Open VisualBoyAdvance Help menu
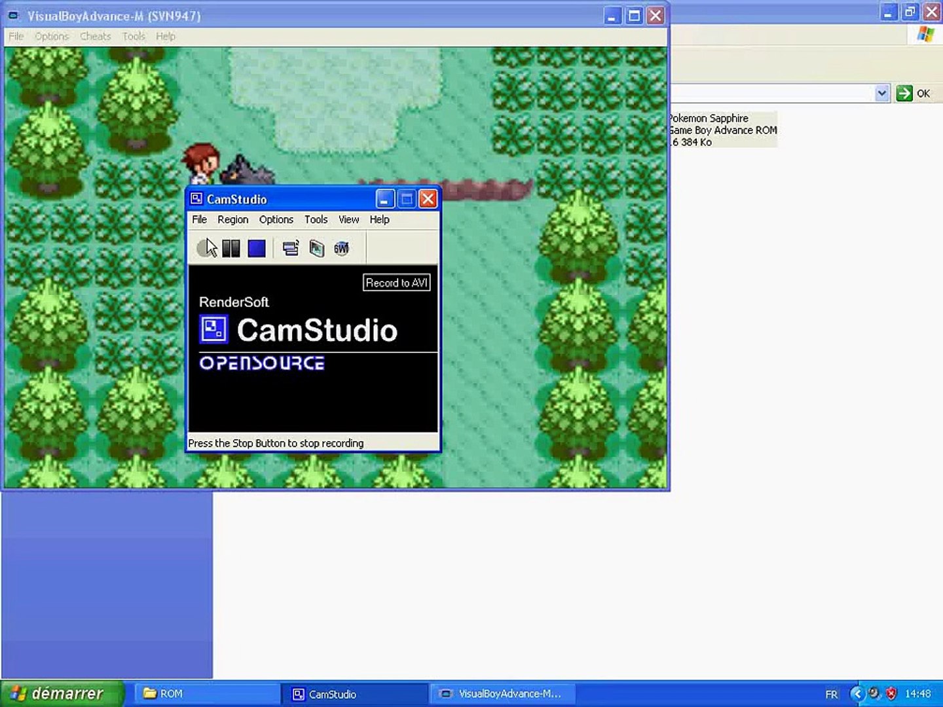The image size is (943, 707). click(166, 36)
